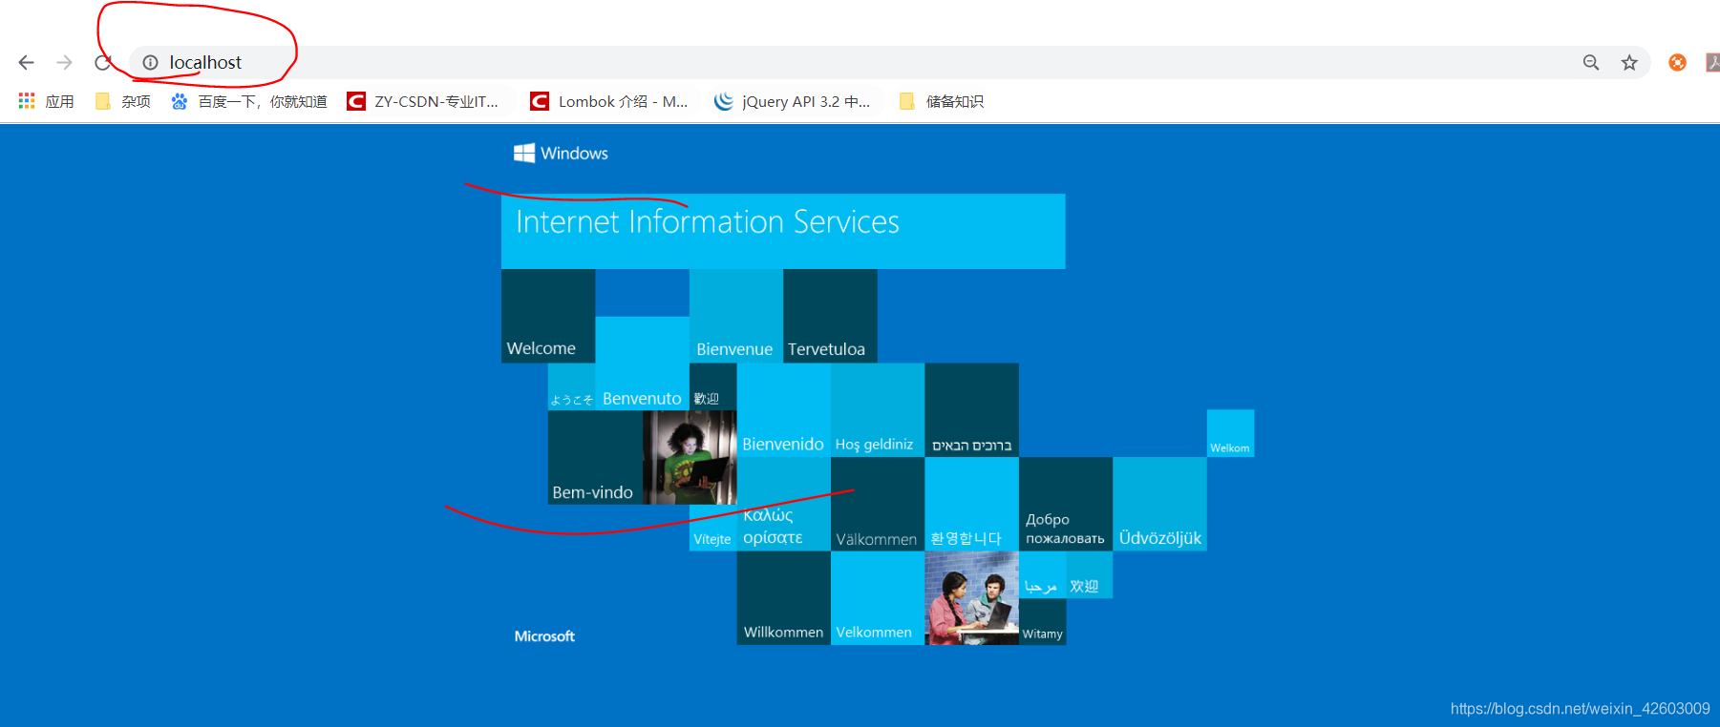This screenshot has width=1720, height=727.
Task: Open the jQuery API 3.2 bookmark
Action: pos(793,101)
